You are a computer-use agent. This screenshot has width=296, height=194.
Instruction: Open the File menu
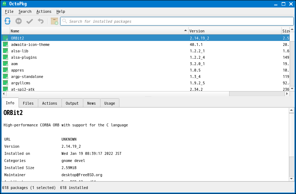(x=9, y=11)
